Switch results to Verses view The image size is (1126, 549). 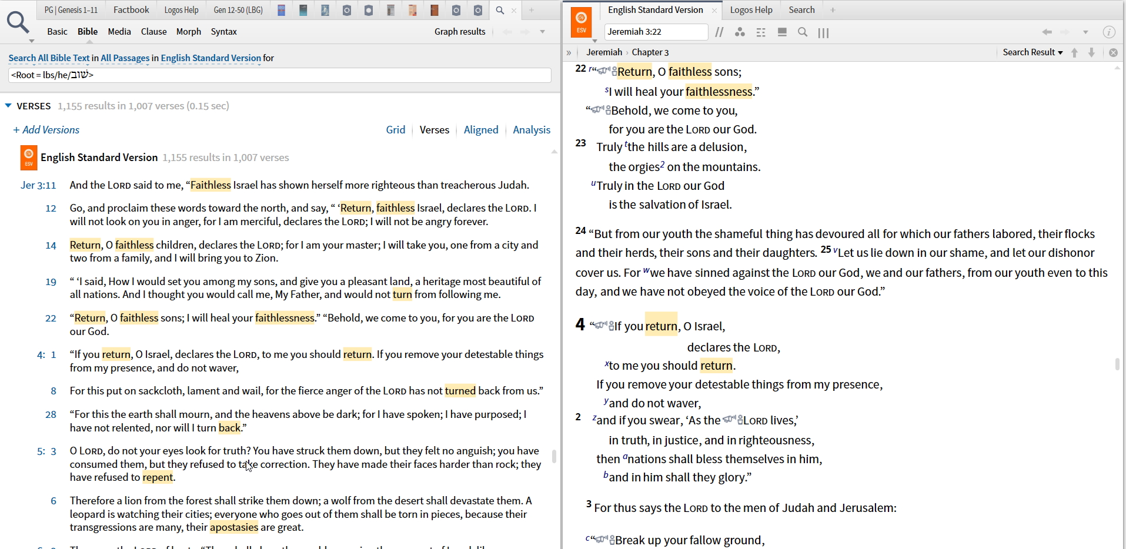pyautogui.click(x=434, y=130)
